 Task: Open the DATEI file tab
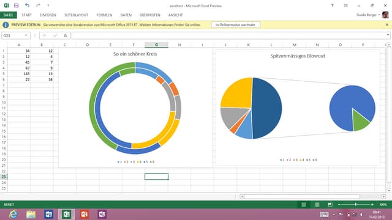(8, 15)
